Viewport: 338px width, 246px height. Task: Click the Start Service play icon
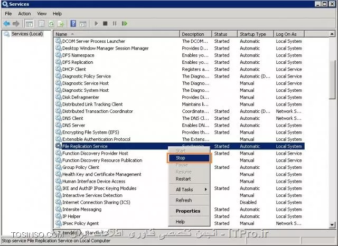96,23
